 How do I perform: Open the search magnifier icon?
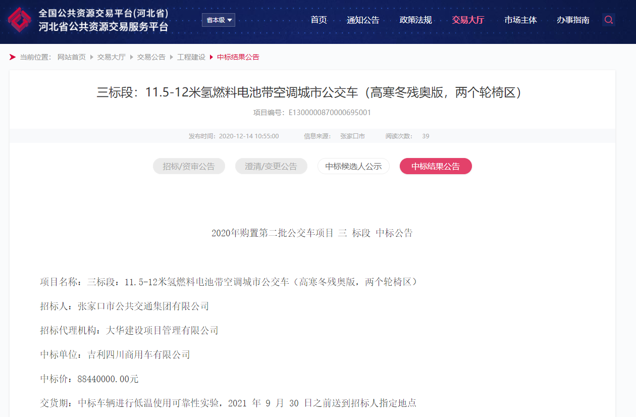pyautogui.click(x=609, y=20)
